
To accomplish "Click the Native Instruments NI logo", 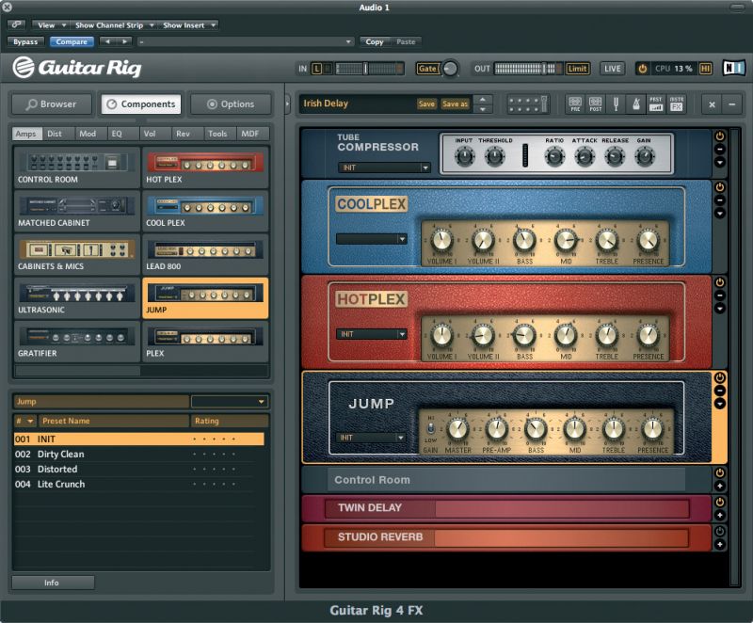I will [734, 68].
